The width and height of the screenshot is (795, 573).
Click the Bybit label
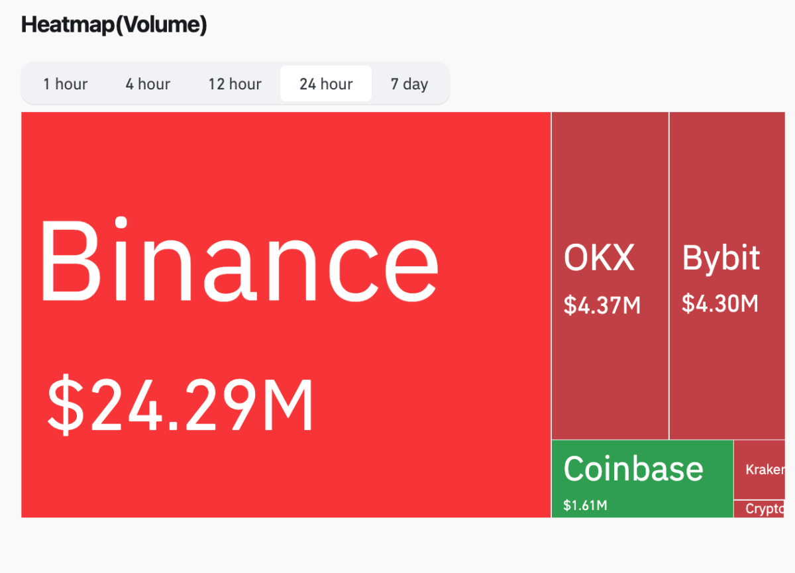[x=720, y=258]
